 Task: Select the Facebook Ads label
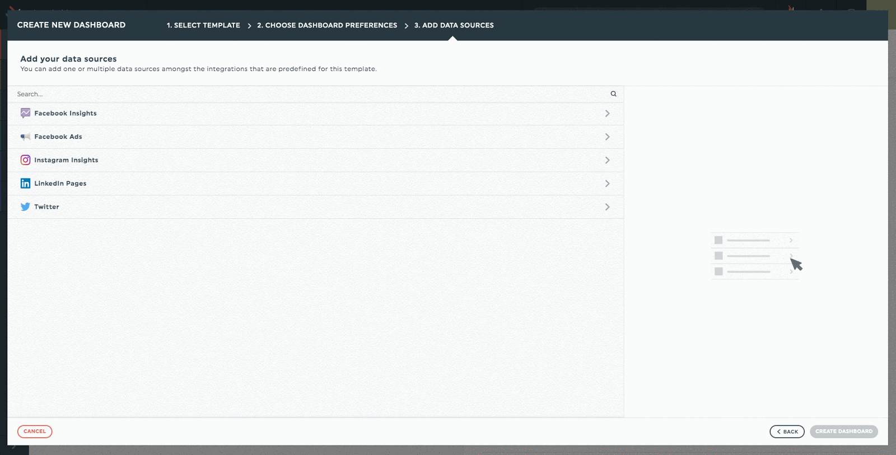tap(58, 137)
